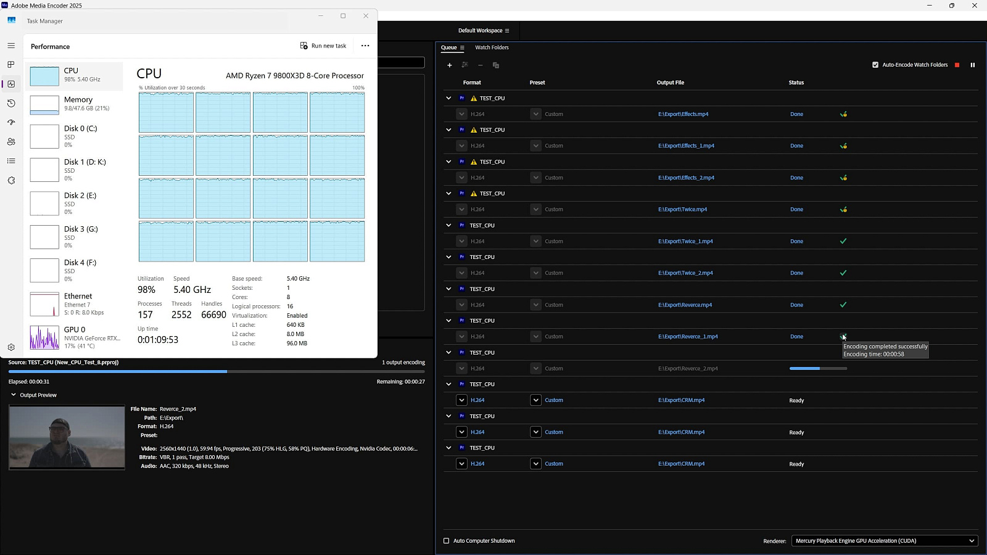Select CPU in Task Manager performance list
This screenshot has width=987, height=555.
tap(74, 76)
